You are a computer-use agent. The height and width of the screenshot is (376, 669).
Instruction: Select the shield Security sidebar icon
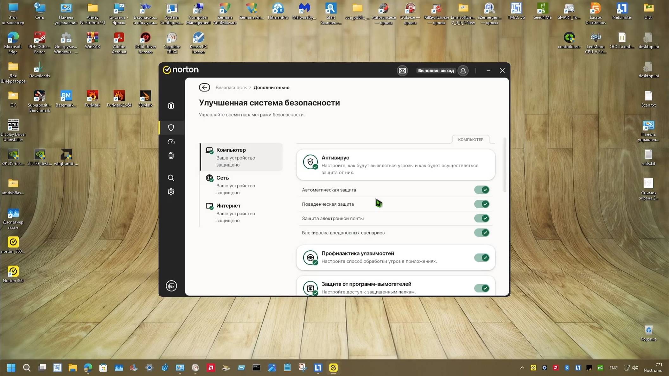pyautogui.click(x=171, y=128)
